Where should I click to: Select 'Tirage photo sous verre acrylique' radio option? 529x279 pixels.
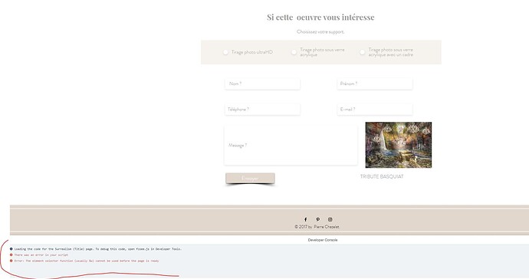pyautogui.click(x=294, y=52)
